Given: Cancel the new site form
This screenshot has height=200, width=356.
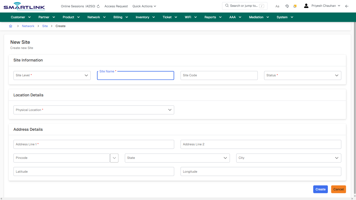Looking at the screenshot, I should 338,189.
